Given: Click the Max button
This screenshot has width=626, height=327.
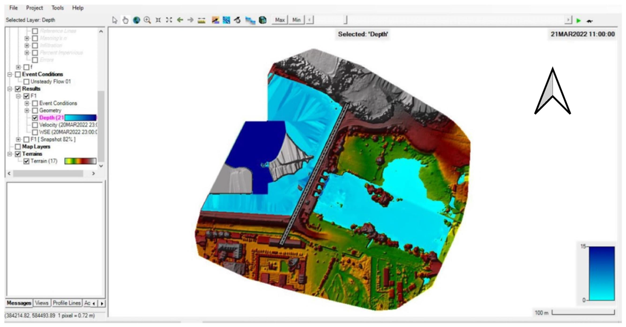Looking at the screenshot, I should [x=280, y=20].
